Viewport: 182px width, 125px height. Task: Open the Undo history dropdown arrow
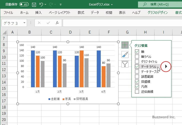coord(45,4)
